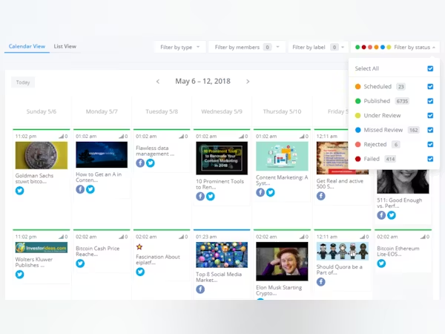The width and height of the screenshot is (445, 334).
Task: Click the Today button
Action: 23,82
